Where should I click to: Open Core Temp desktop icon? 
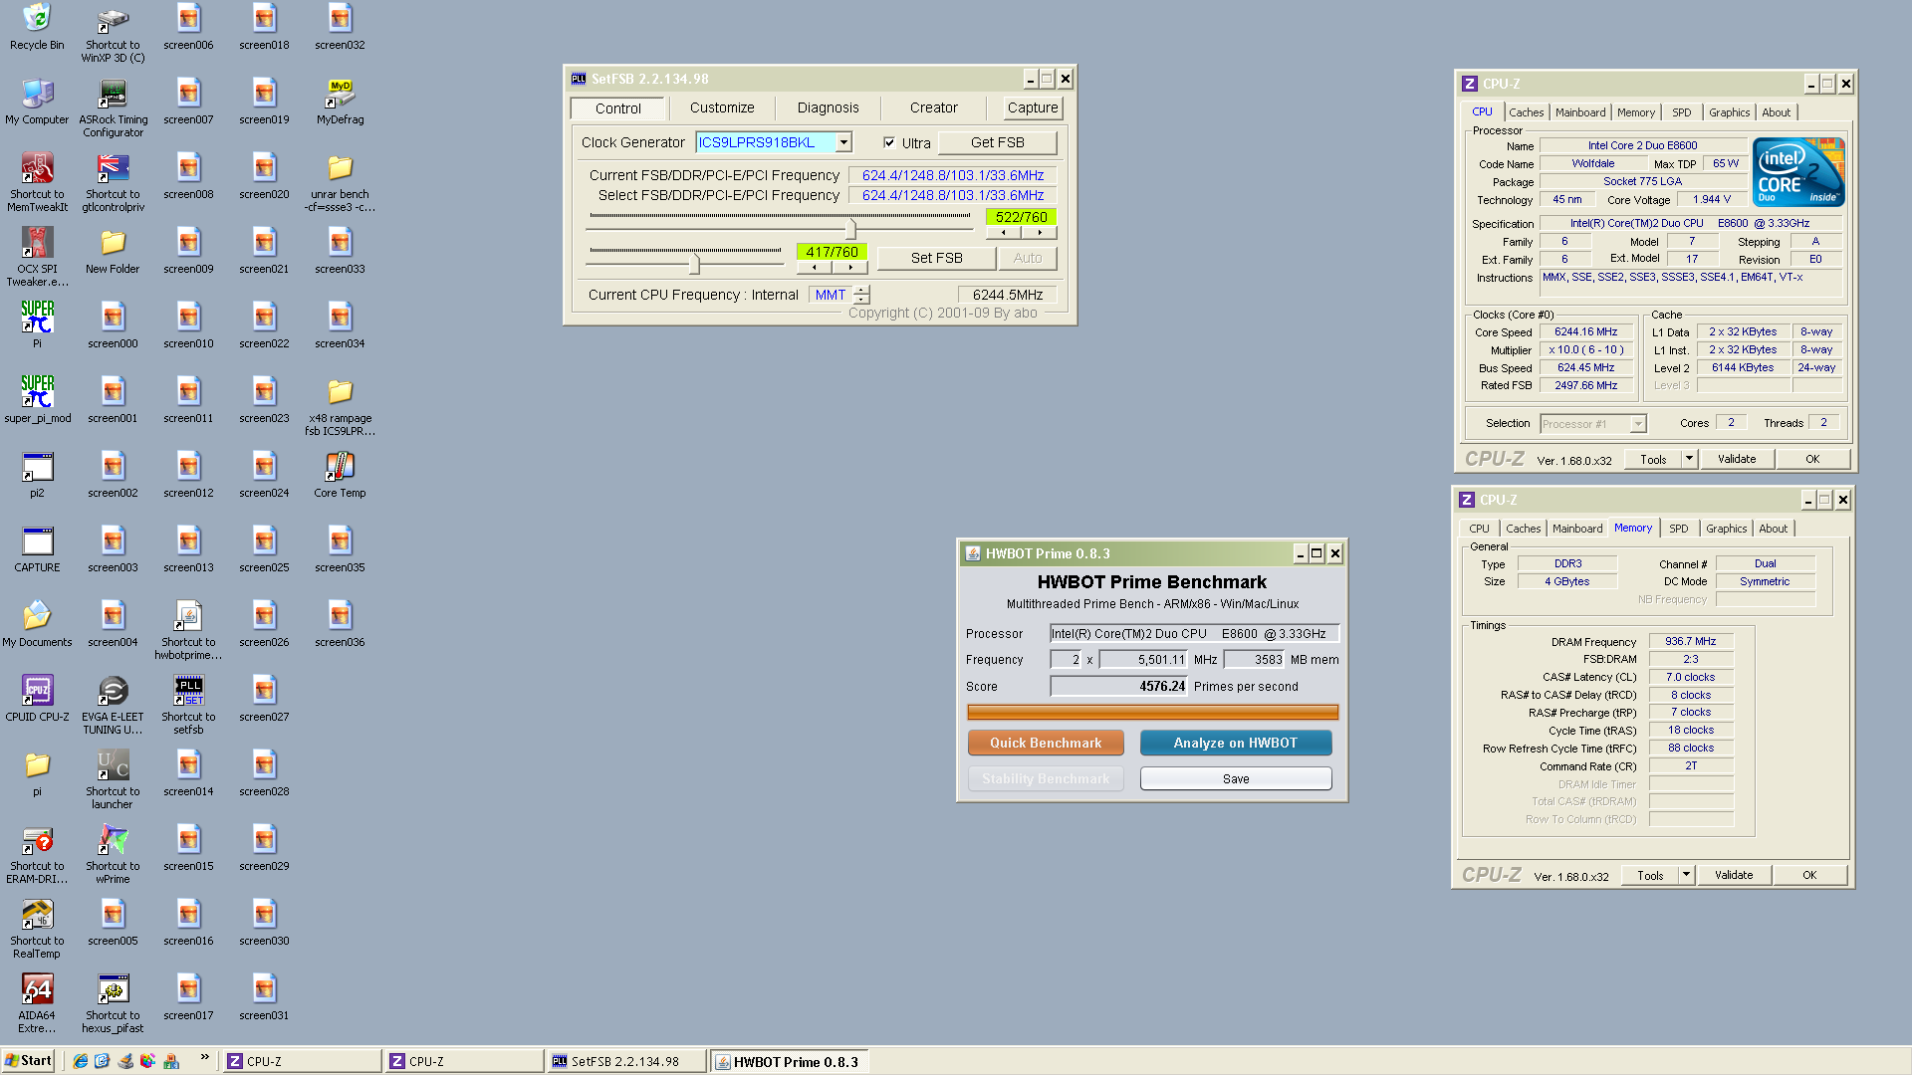[x=340, y=475]
